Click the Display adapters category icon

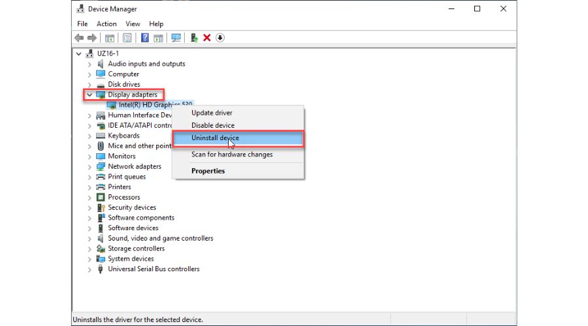click(x=101, y=95)
